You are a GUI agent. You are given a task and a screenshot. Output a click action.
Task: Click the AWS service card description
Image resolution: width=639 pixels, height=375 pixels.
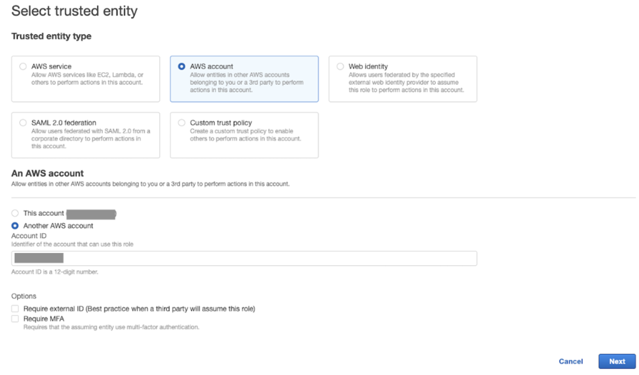click(x=87, y=79)
